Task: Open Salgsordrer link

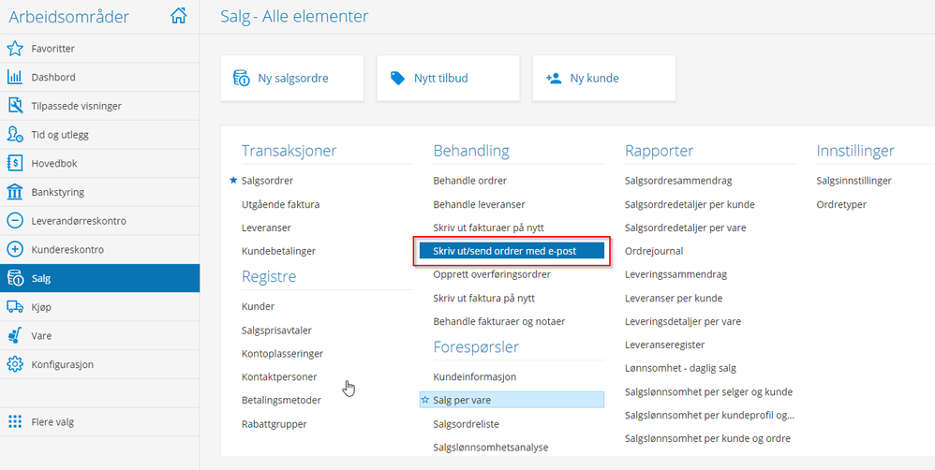Action: pos(267,181)
